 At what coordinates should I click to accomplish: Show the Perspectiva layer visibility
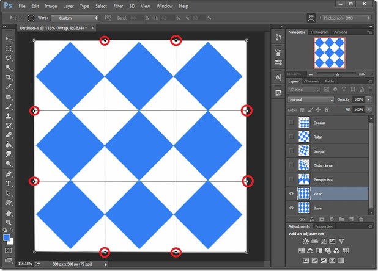291,179
